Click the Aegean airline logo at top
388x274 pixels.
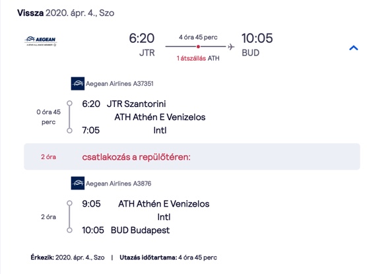click(x=41, y=41)
